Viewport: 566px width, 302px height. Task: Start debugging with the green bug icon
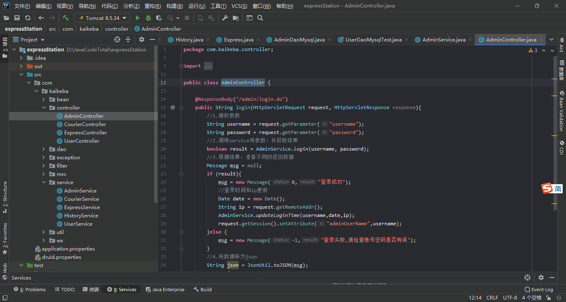[x=148, y=18]
